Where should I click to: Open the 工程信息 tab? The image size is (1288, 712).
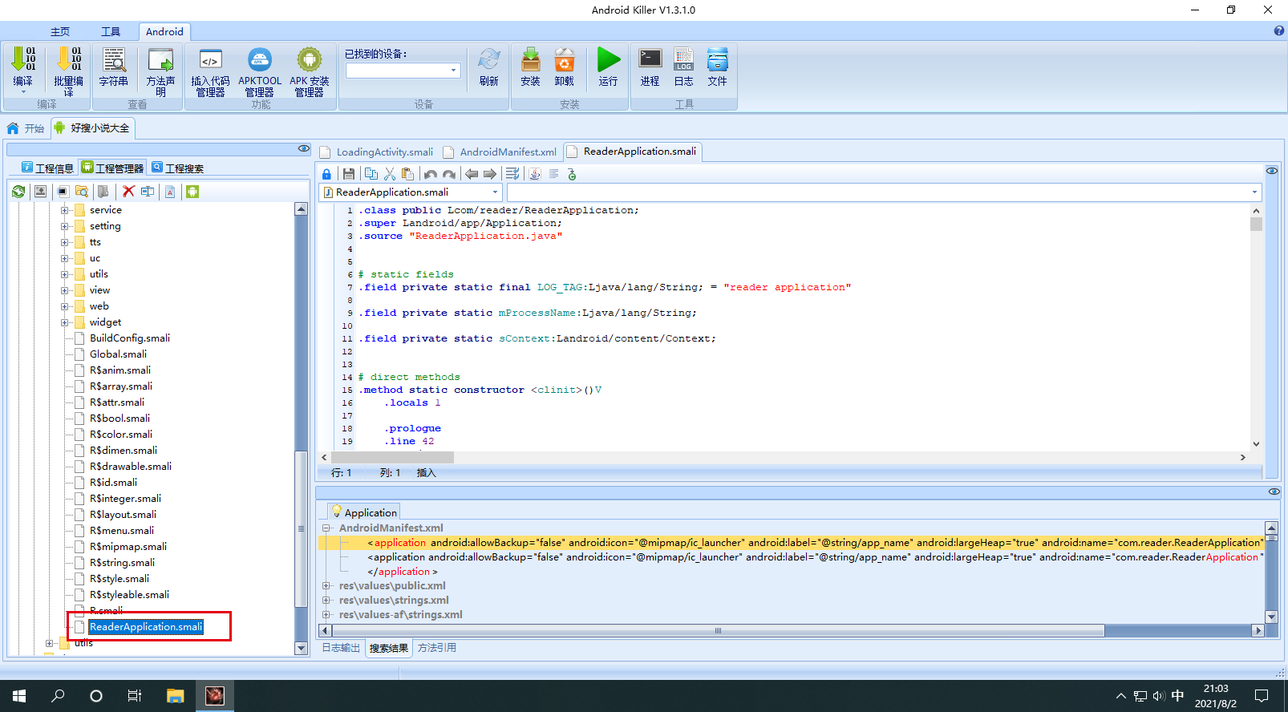pos(47,168)
